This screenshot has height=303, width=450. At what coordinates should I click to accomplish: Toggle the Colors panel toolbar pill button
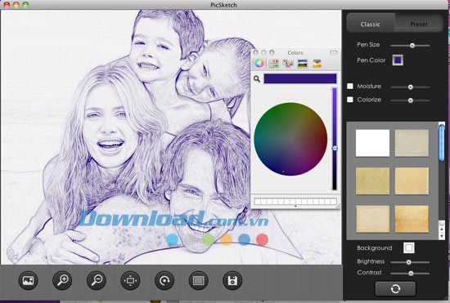click(x=334, y=52)
